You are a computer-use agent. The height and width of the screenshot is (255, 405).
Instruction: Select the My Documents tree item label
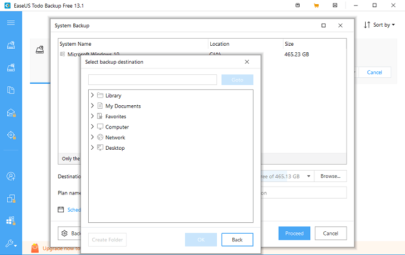[123, 106]
